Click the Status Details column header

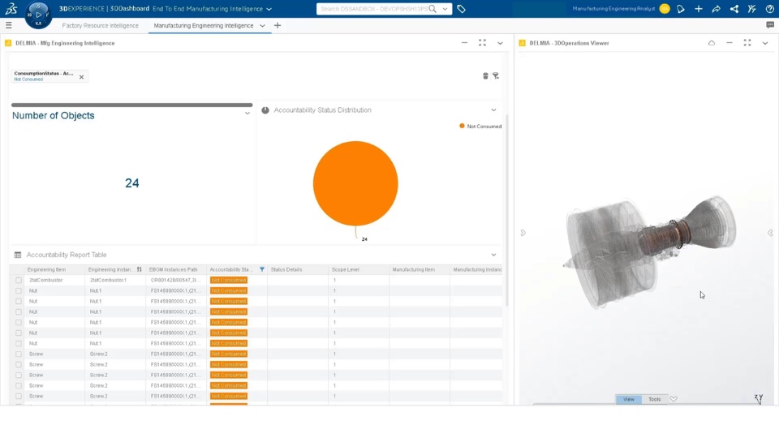pyautogui.click(x=286, y=269)
